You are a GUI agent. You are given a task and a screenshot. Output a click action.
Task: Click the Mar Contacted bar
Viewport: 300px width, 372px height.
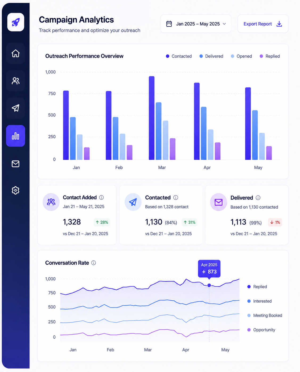(x=152, y=118)
